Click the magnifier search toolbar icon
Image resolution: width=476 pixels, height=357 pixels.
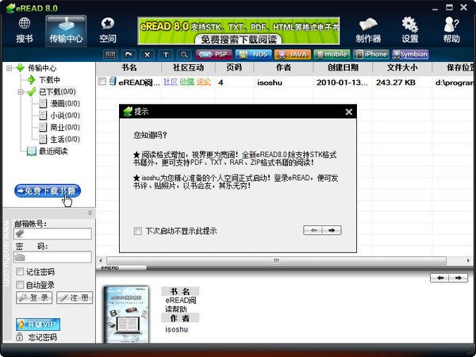point(184,55)
